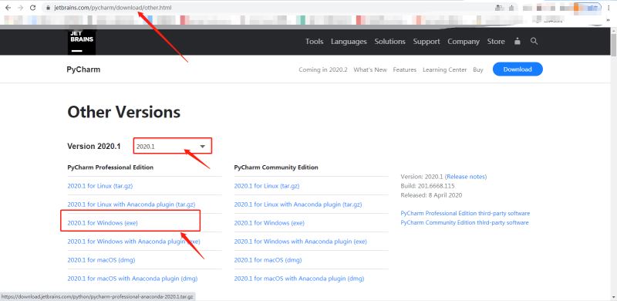Viewport: 617px width, 301px height.
Task: Download Professional 2020.1 Linux with Anaconda plugin
Action: [x=131, y=205]
